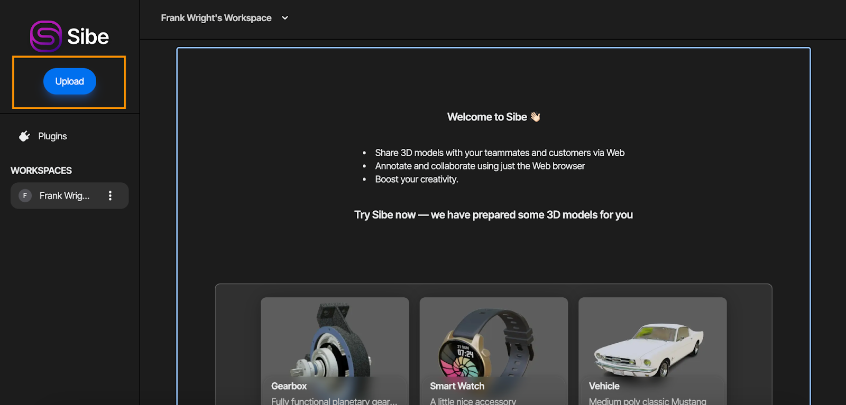This screenshot has width=846, height=405.
Task: Click 'Annotate and collaborate' bullet text
Action: (480, 166)
